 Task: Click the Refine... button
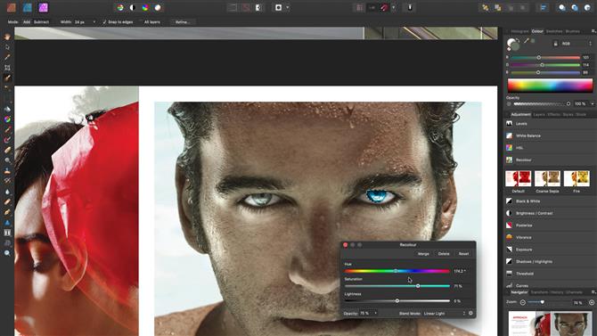(x=183, y=22)
